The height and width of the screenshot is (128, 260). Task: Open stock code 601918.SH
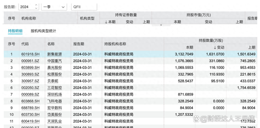click(30, 54)
